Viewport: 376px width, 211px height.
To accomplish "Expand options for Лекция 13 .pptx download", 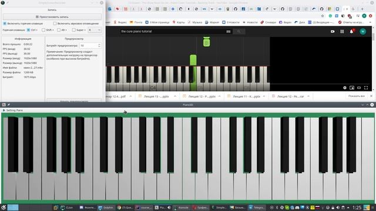I will pos(175,96).
